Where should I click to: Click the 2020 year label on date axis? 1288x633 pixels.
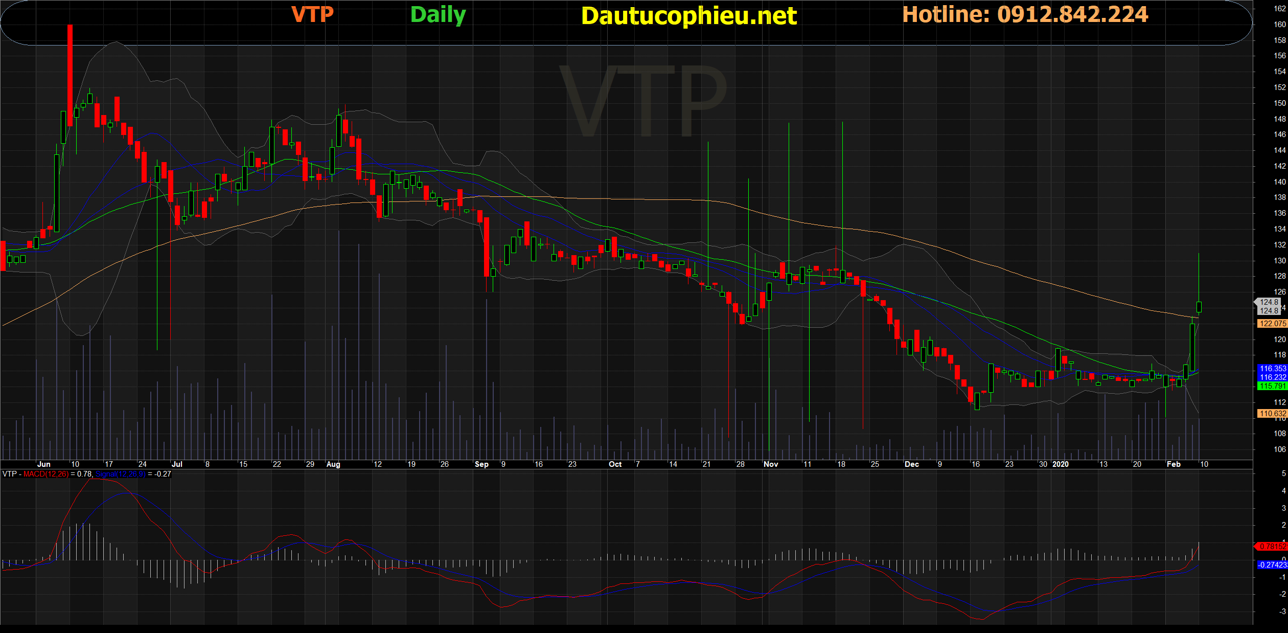(1061, 464)
